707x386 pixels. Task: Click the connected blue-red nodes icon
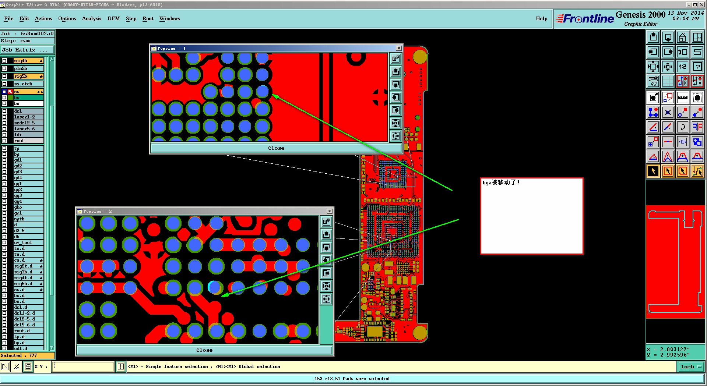[x=653, y=113]
